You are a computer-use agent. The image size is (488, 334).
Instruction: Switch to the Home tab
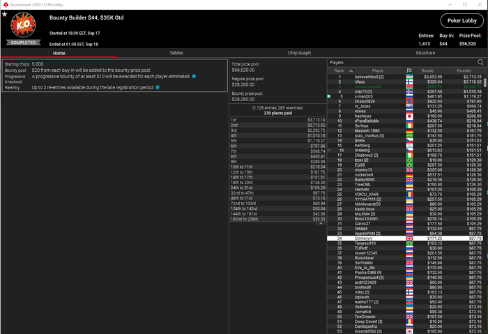coord(59,53)
